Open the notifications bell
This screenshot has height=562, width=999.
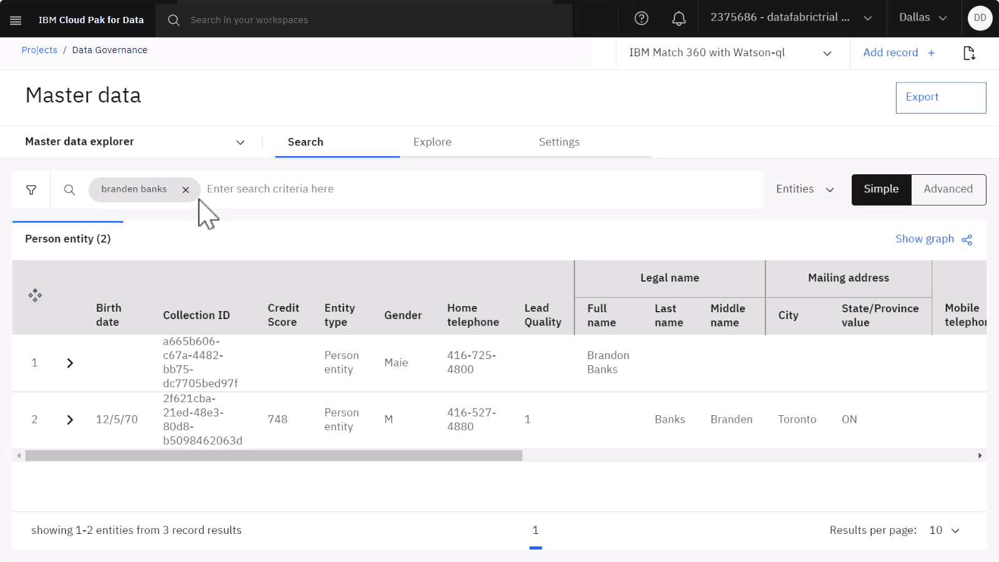[679, 19]
